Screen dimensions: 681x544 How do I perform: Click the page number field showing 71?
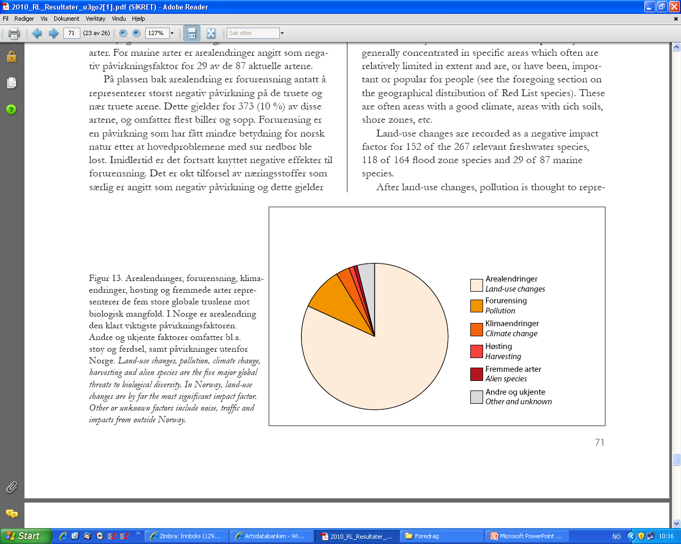(71, 33)
